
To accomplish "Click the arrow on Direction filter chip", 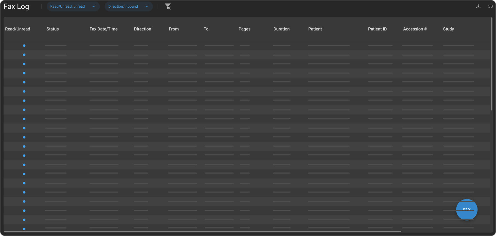I will click(147, 7).
